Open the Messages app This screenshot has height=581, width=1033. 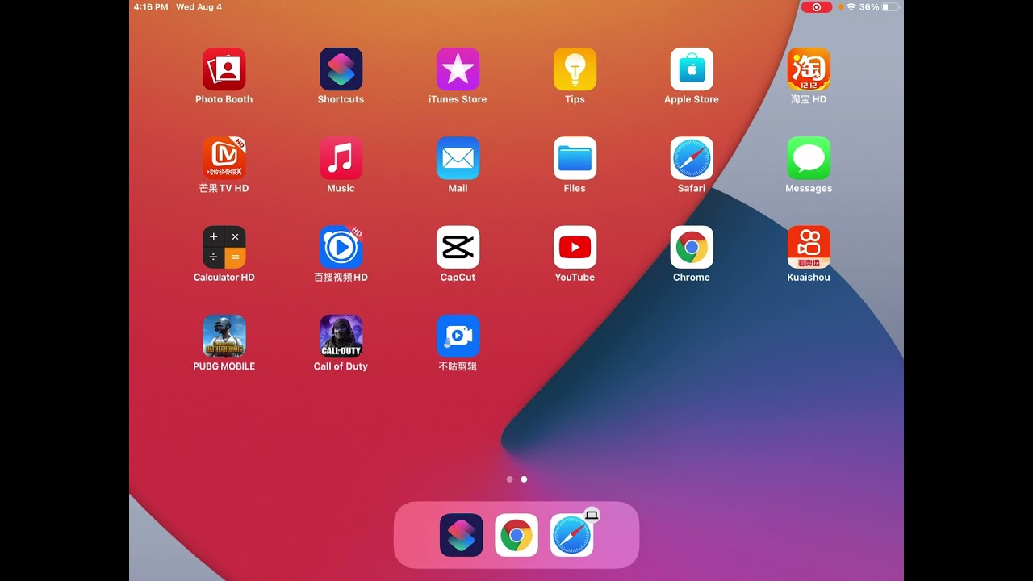(x=809, y=158)
